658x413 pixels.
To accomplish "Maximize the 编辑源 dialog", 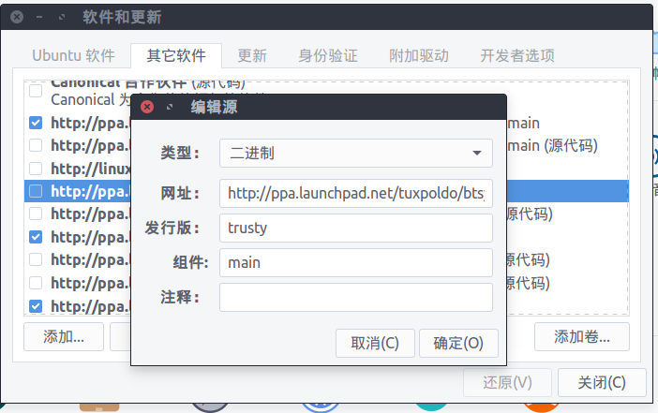I will pyautogui.click(x=170, y=107).
